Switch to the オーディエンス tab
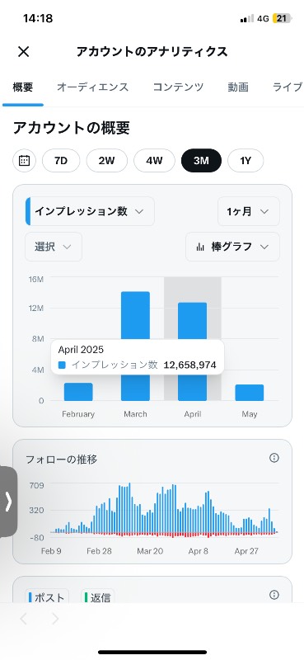 tap(92, 87)
